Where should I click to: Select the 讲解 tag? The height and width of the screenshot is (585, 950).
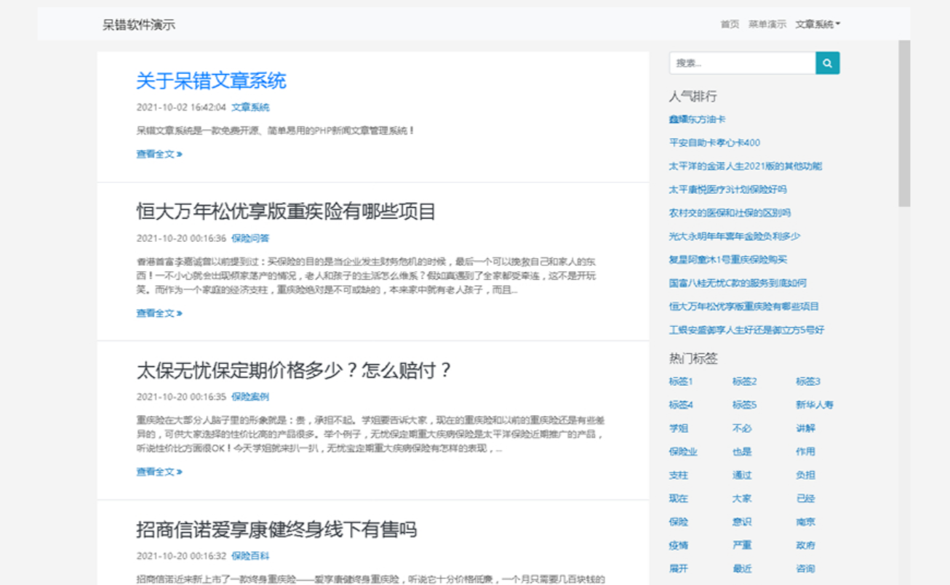805,428
